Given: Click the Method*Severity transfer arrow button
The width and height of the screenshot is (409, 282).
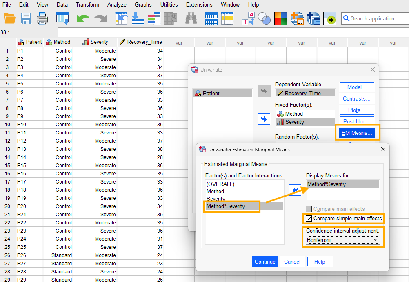Looking at the screenshot, I should (295, 189).
